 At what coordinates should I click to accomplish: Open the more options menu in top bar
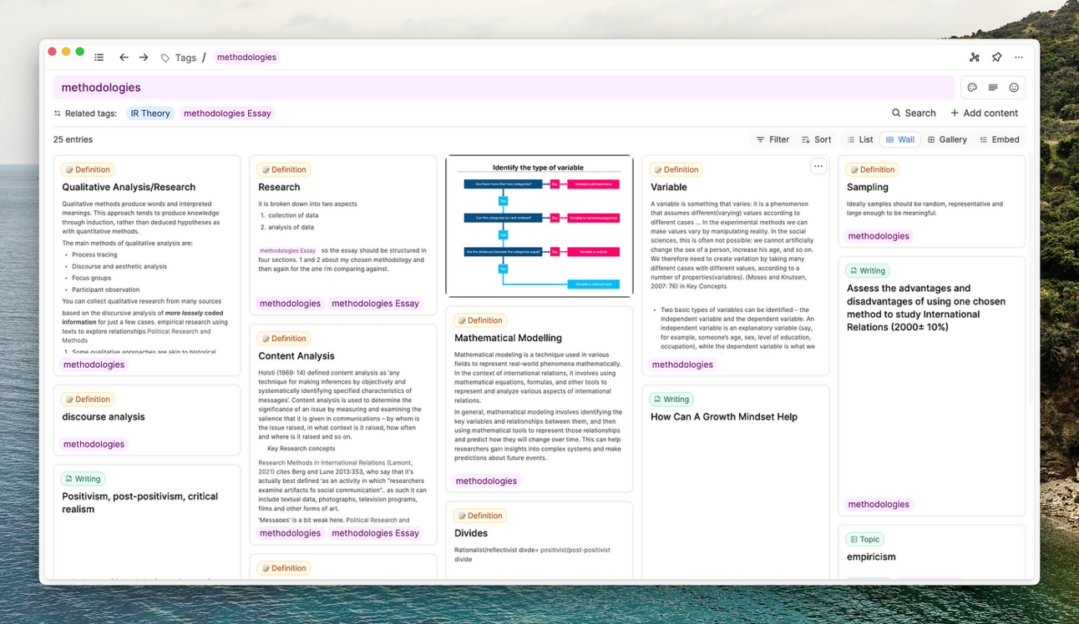[x=1019, y=58]
